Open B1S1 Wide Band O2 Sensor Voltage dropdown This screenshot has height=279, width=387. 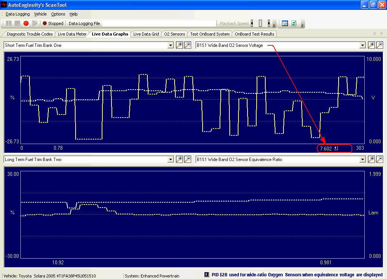click(x=362, y=45)
